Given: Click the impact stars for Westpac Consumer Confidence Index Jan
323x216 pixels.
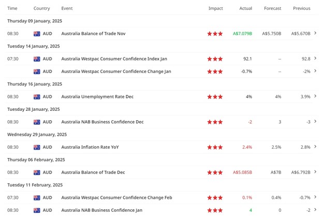Looking at the screenshot, I should point(215,59).
